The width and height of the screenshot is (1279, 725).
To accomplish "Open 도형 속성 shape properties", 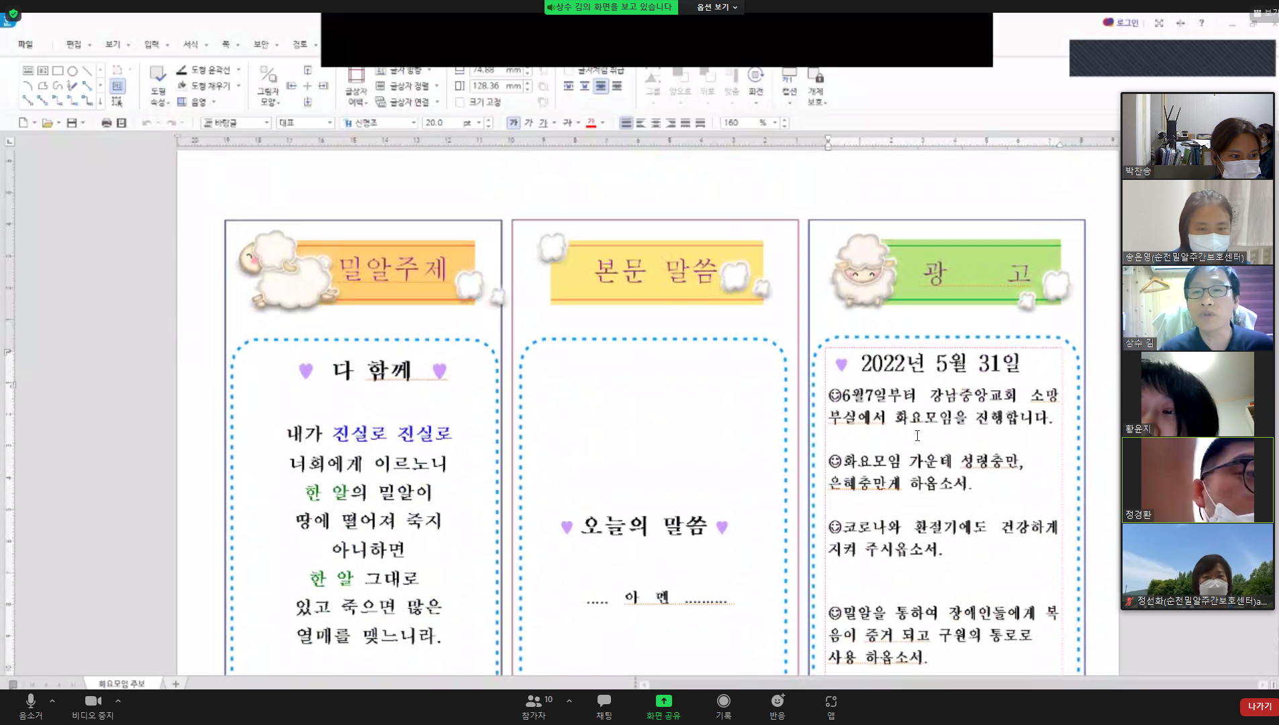I will click(x=158, y=87).
